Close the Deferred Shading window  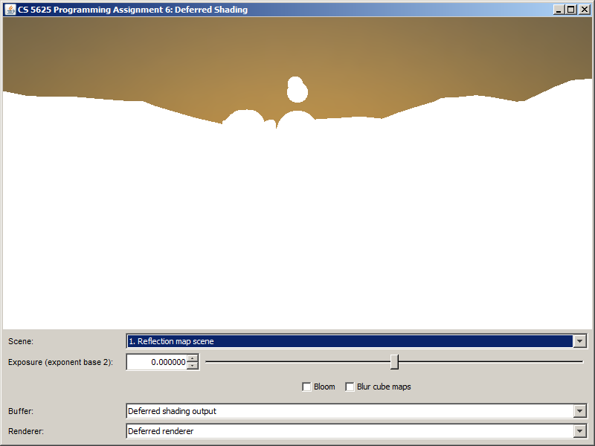coord(584,10)
